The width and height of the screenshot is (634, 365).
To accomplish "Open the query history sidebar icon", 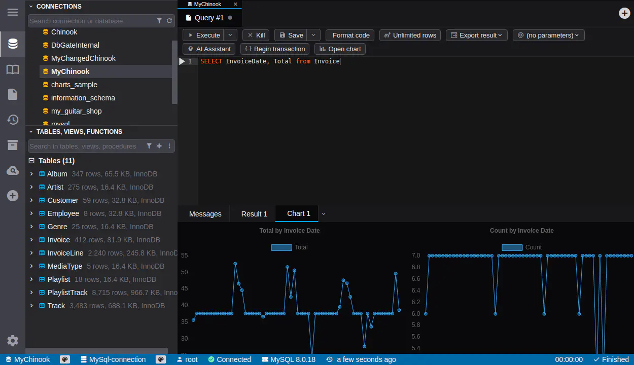I will (13, 120).
